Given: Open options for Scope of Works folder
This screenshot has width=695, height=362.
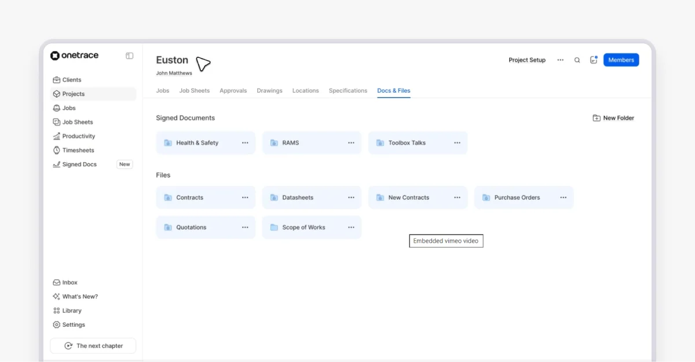Looking at the screenshot, I should point(351,228).
